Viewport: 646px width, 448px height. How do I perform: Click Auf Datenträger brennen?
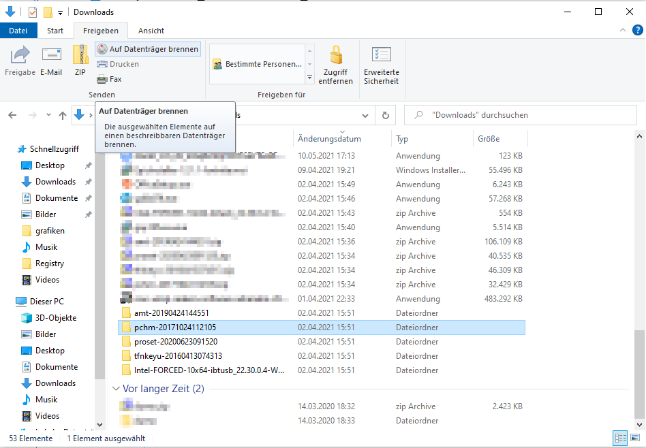click(x=148, y=49)
